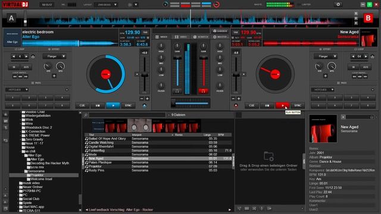Tap the TAP tempo button on deck A
The height and width of the screenshot is (214, 381).
tap(145, 32)
